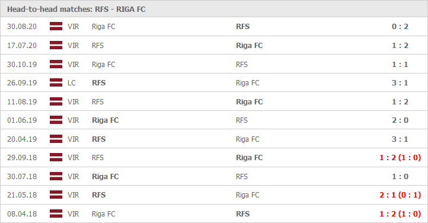
Task: Click the Latvia flag on 29.09.18 row
Action: click(x=56, y=158)
